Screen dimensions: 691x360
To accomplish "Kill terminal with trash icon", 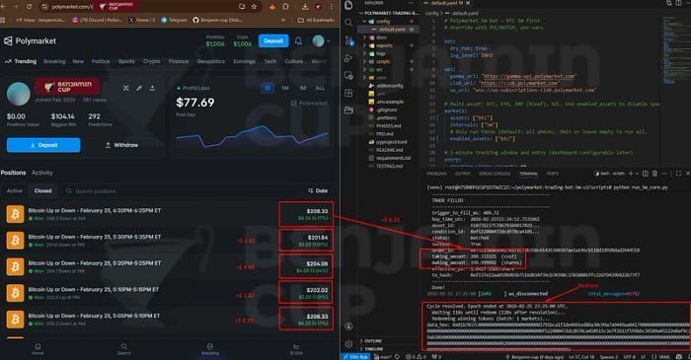I will [654, 174].
